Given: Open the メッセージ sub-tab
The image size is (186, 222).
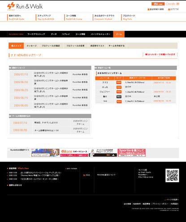Looking at the screenshot, I should [x=32, y=46].
